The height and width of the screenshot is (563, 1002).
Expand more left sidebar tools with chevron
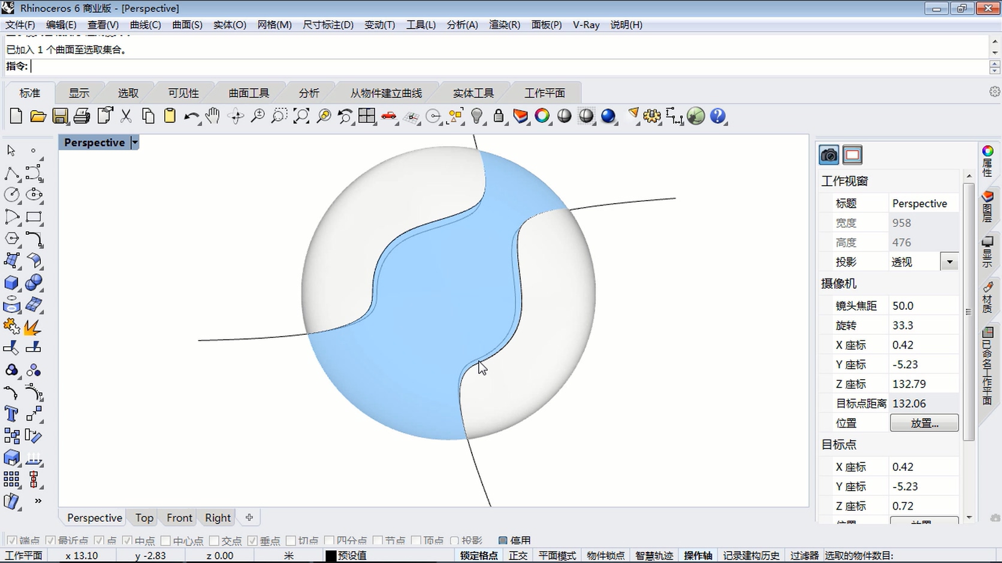point(38,501)
